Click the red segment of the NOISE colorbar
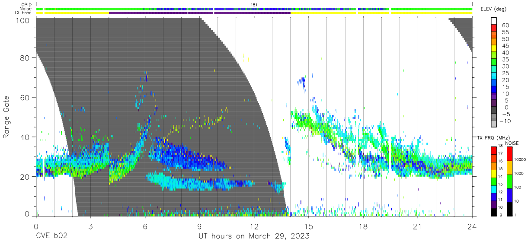 pyautogui.click(x=509, y=154)
